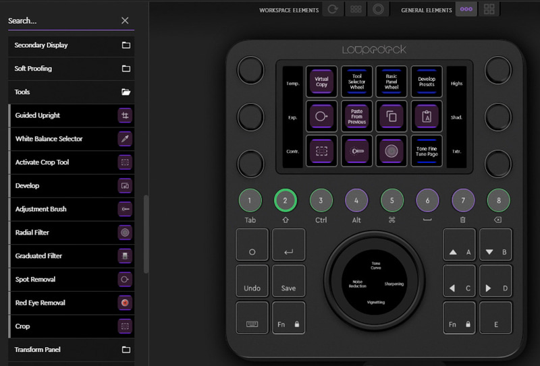
Task: Click the Develop action icon in list
Action: pyautogui.click(x=125, y=186)
